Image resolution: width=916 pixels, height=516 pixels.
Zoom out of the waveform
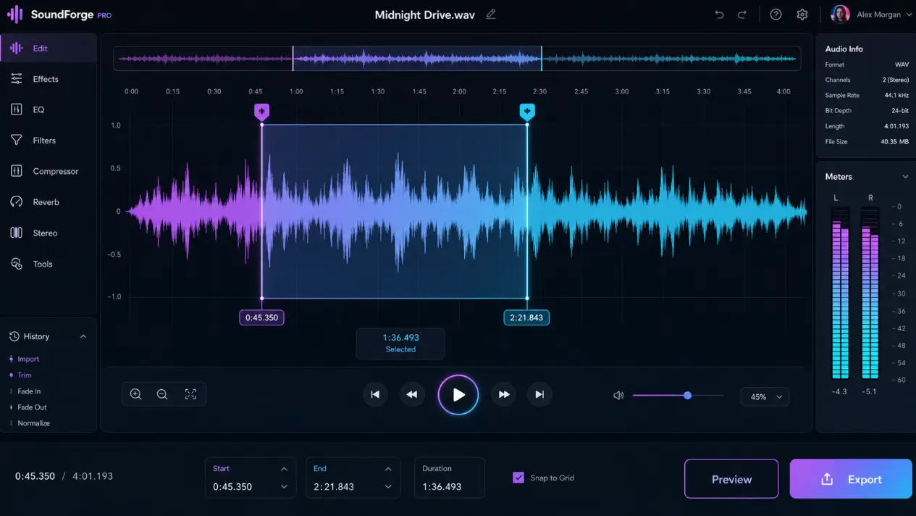click(x=162, y=394)
